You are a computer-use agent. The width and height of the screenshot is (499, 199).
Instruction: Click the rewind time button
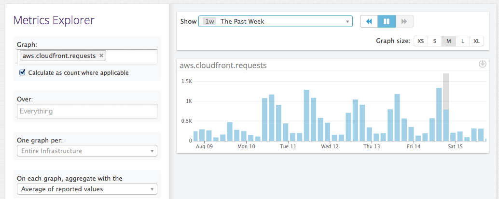pos(369,21)
